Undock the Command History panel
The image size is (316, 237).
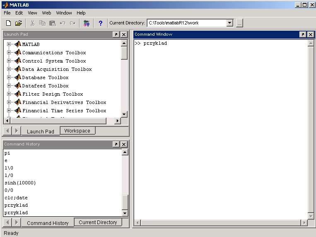pyautogui.click(x=116, y=144)
